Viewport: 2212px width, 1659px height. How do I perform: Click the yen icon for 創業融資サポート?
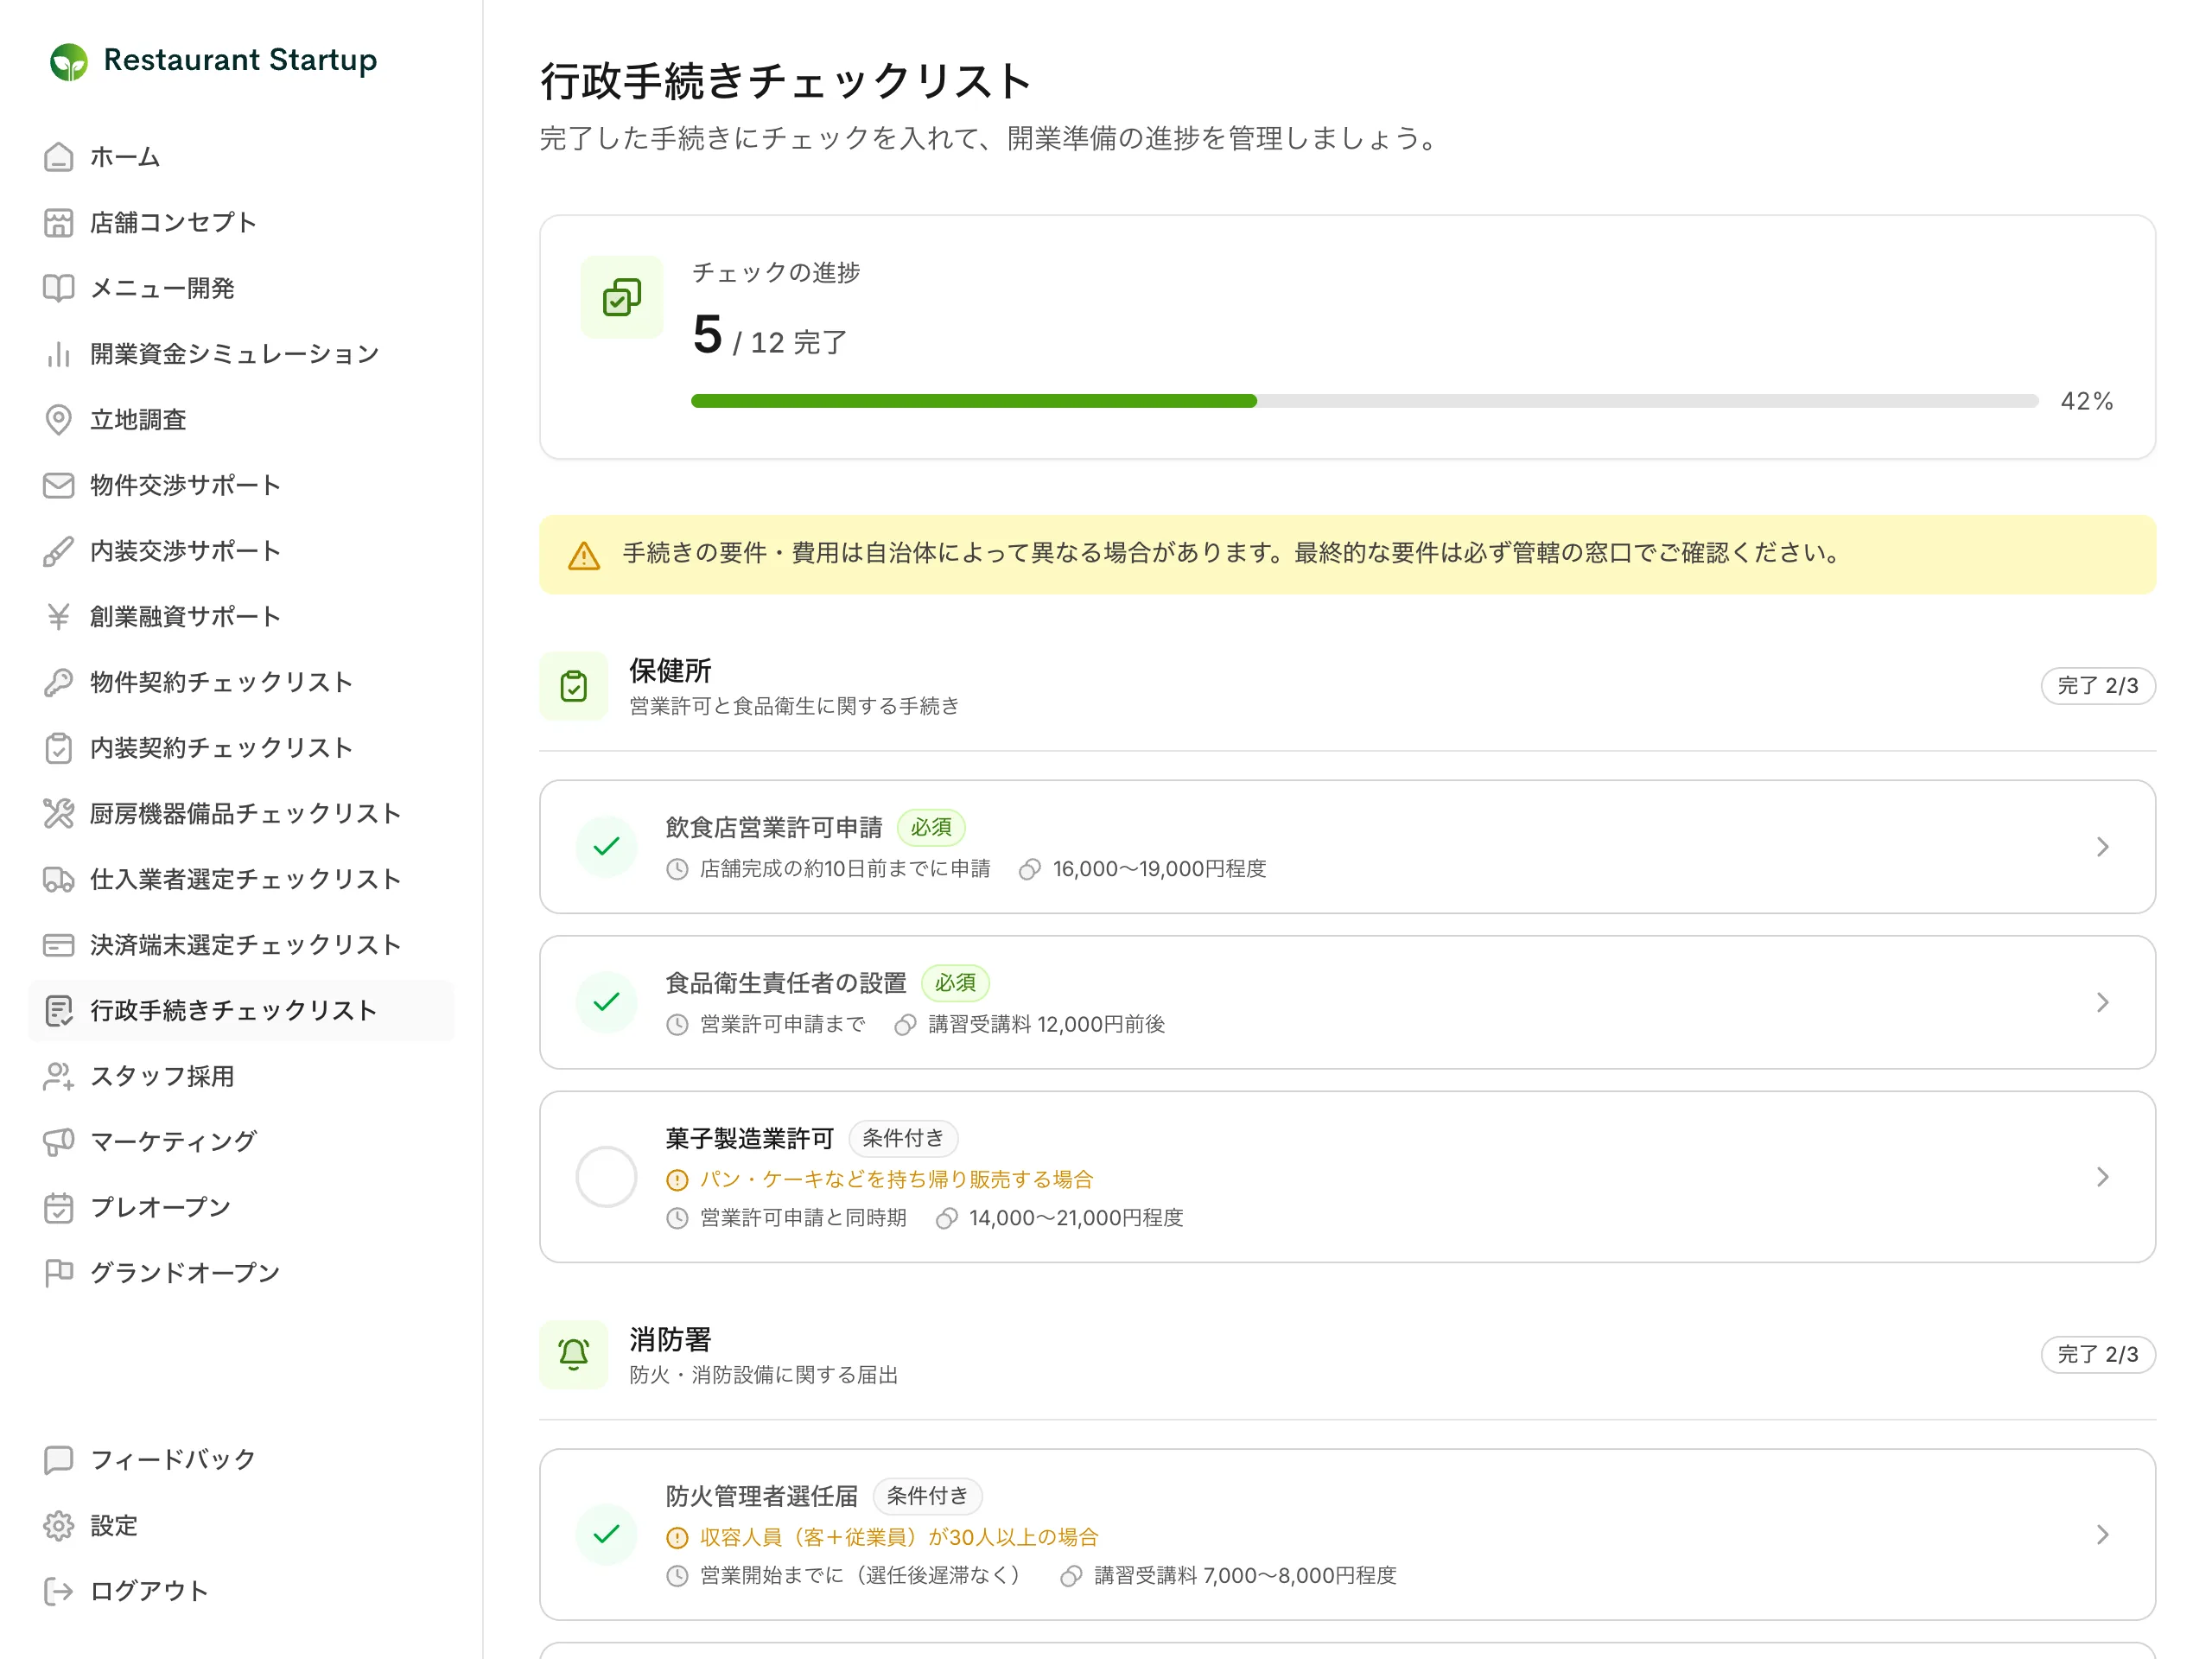59,617
